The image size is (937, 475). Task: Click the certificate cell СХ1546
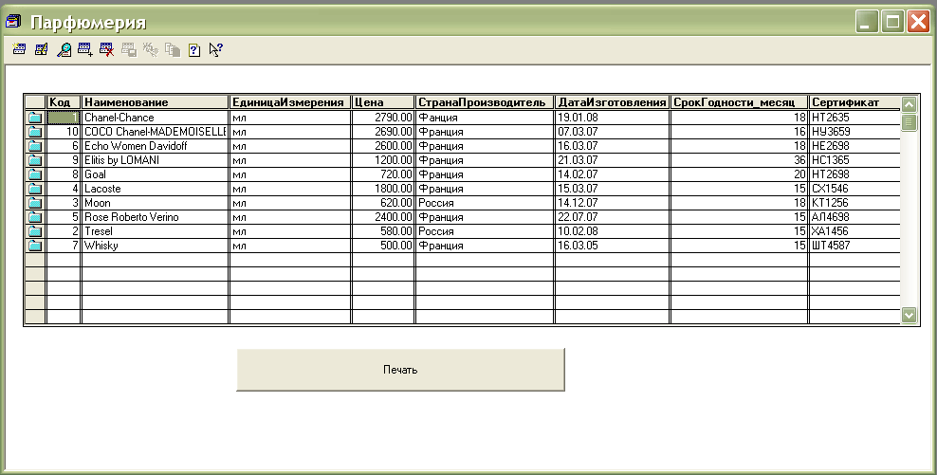[854, 189]
